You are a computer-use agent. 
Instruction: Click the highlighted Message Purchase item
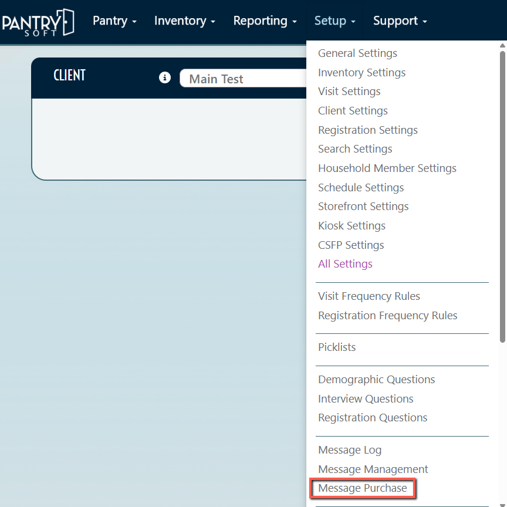362,488
